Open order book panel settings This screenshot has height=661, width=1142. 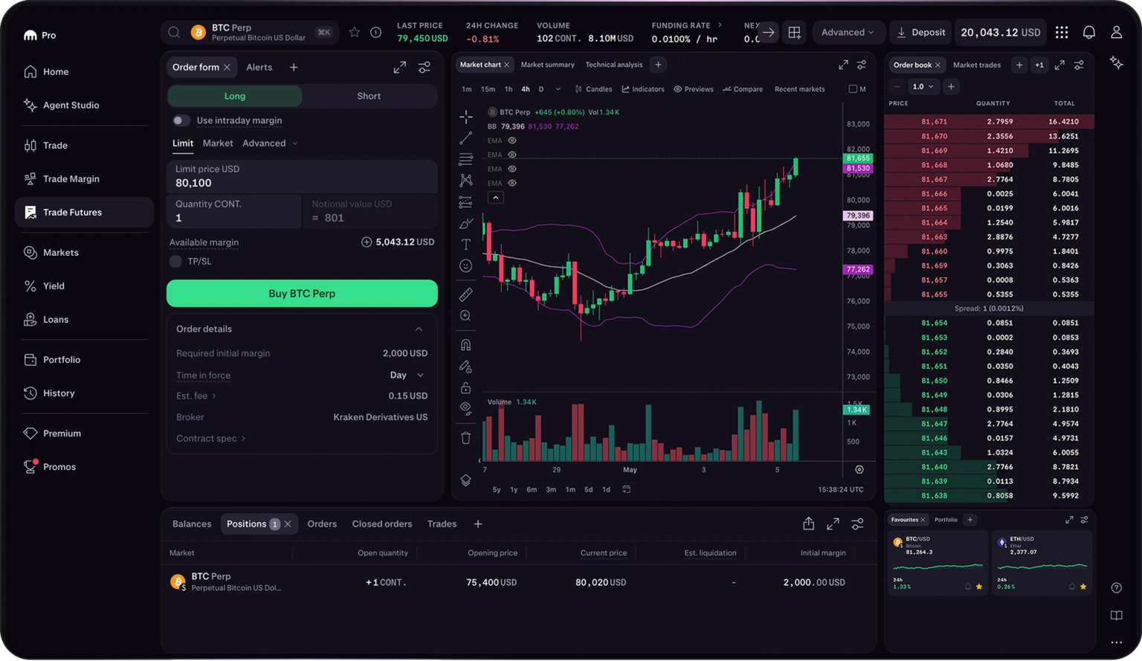[x=1080, y=65]
